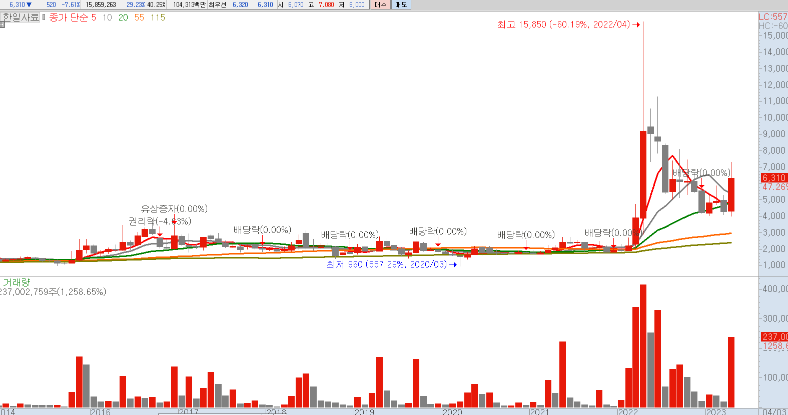Click the 유상증자(0.00%) event label
This screenshot has height=415, width=788.
point(174,209)
